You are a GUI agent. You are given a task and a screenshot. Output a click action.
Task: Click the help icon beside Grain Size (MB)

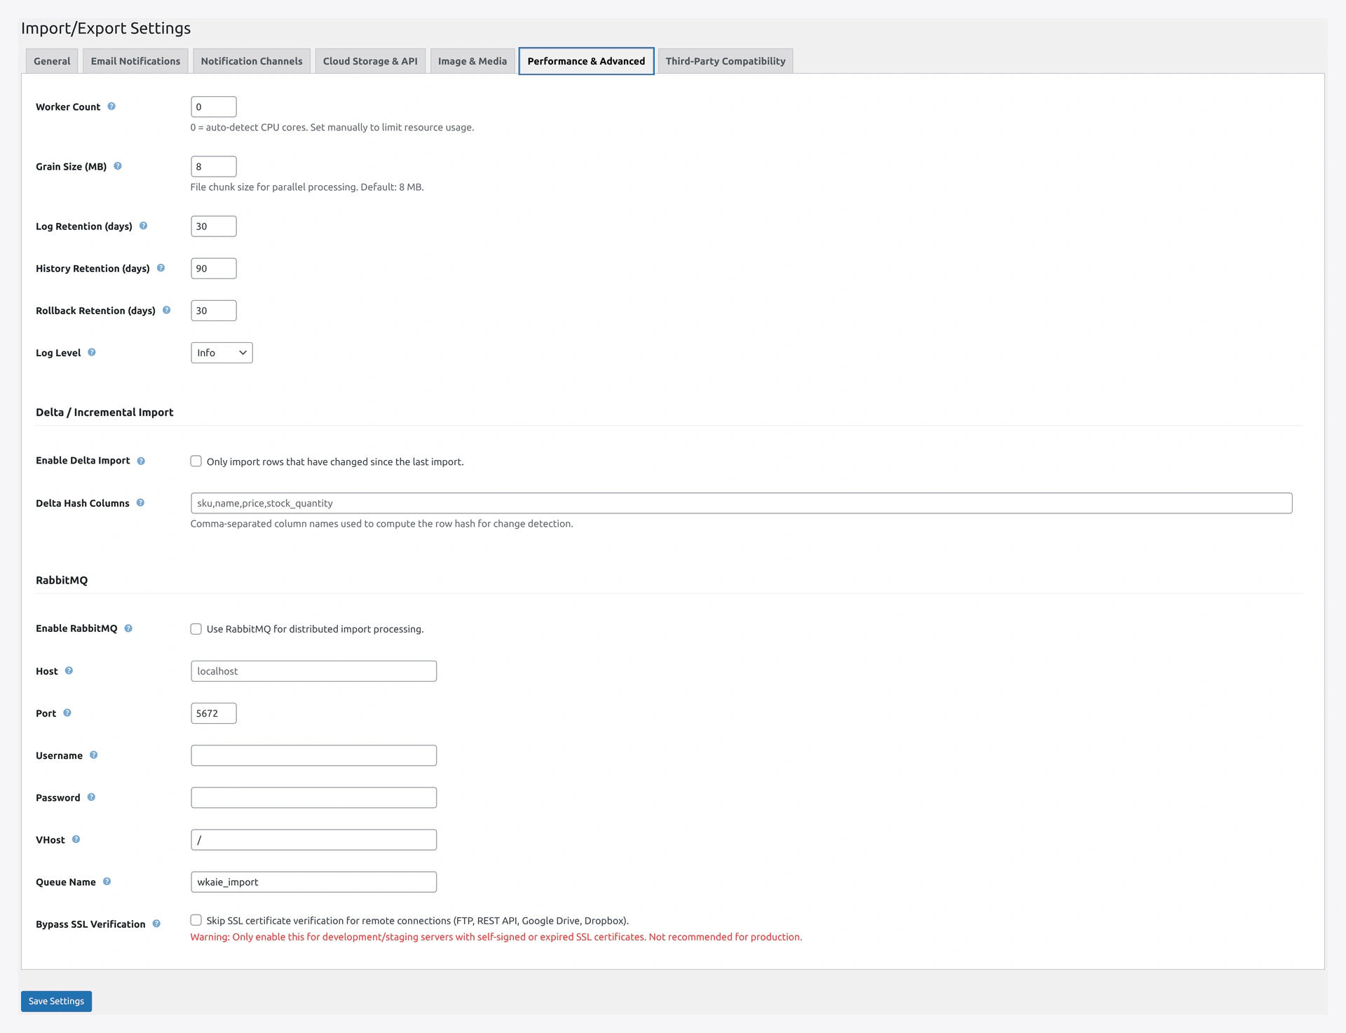(118, 166)
